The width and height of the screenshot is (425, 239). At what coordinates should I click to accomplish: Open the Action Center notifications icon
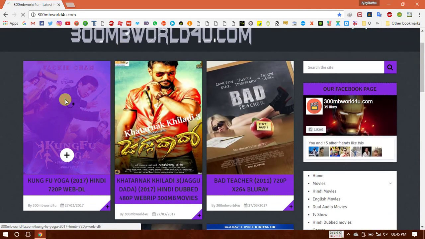[x=415, y=234]
